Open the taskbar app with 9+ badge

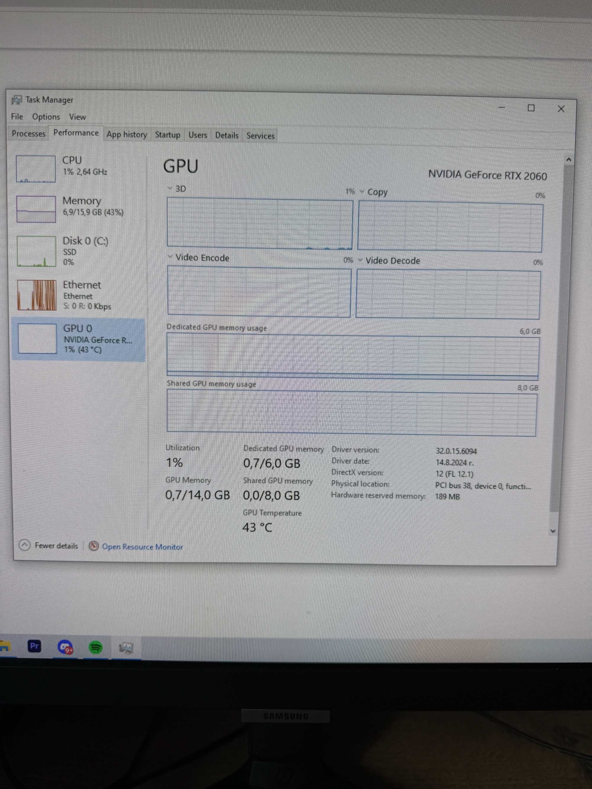(65, 647)
